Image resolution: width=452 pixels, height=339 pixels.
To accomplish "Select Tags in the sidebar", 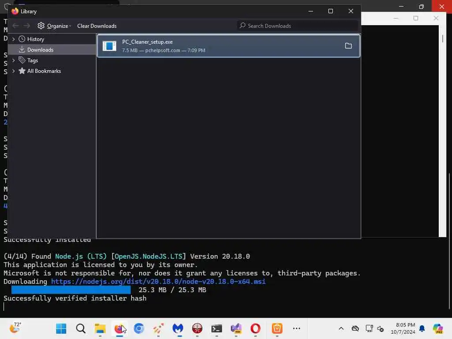I will tap(33, 60).
